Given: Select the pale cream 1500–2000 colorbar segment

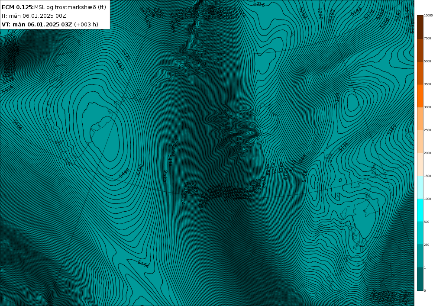Looking at the screenshot, I should (420, 164).
